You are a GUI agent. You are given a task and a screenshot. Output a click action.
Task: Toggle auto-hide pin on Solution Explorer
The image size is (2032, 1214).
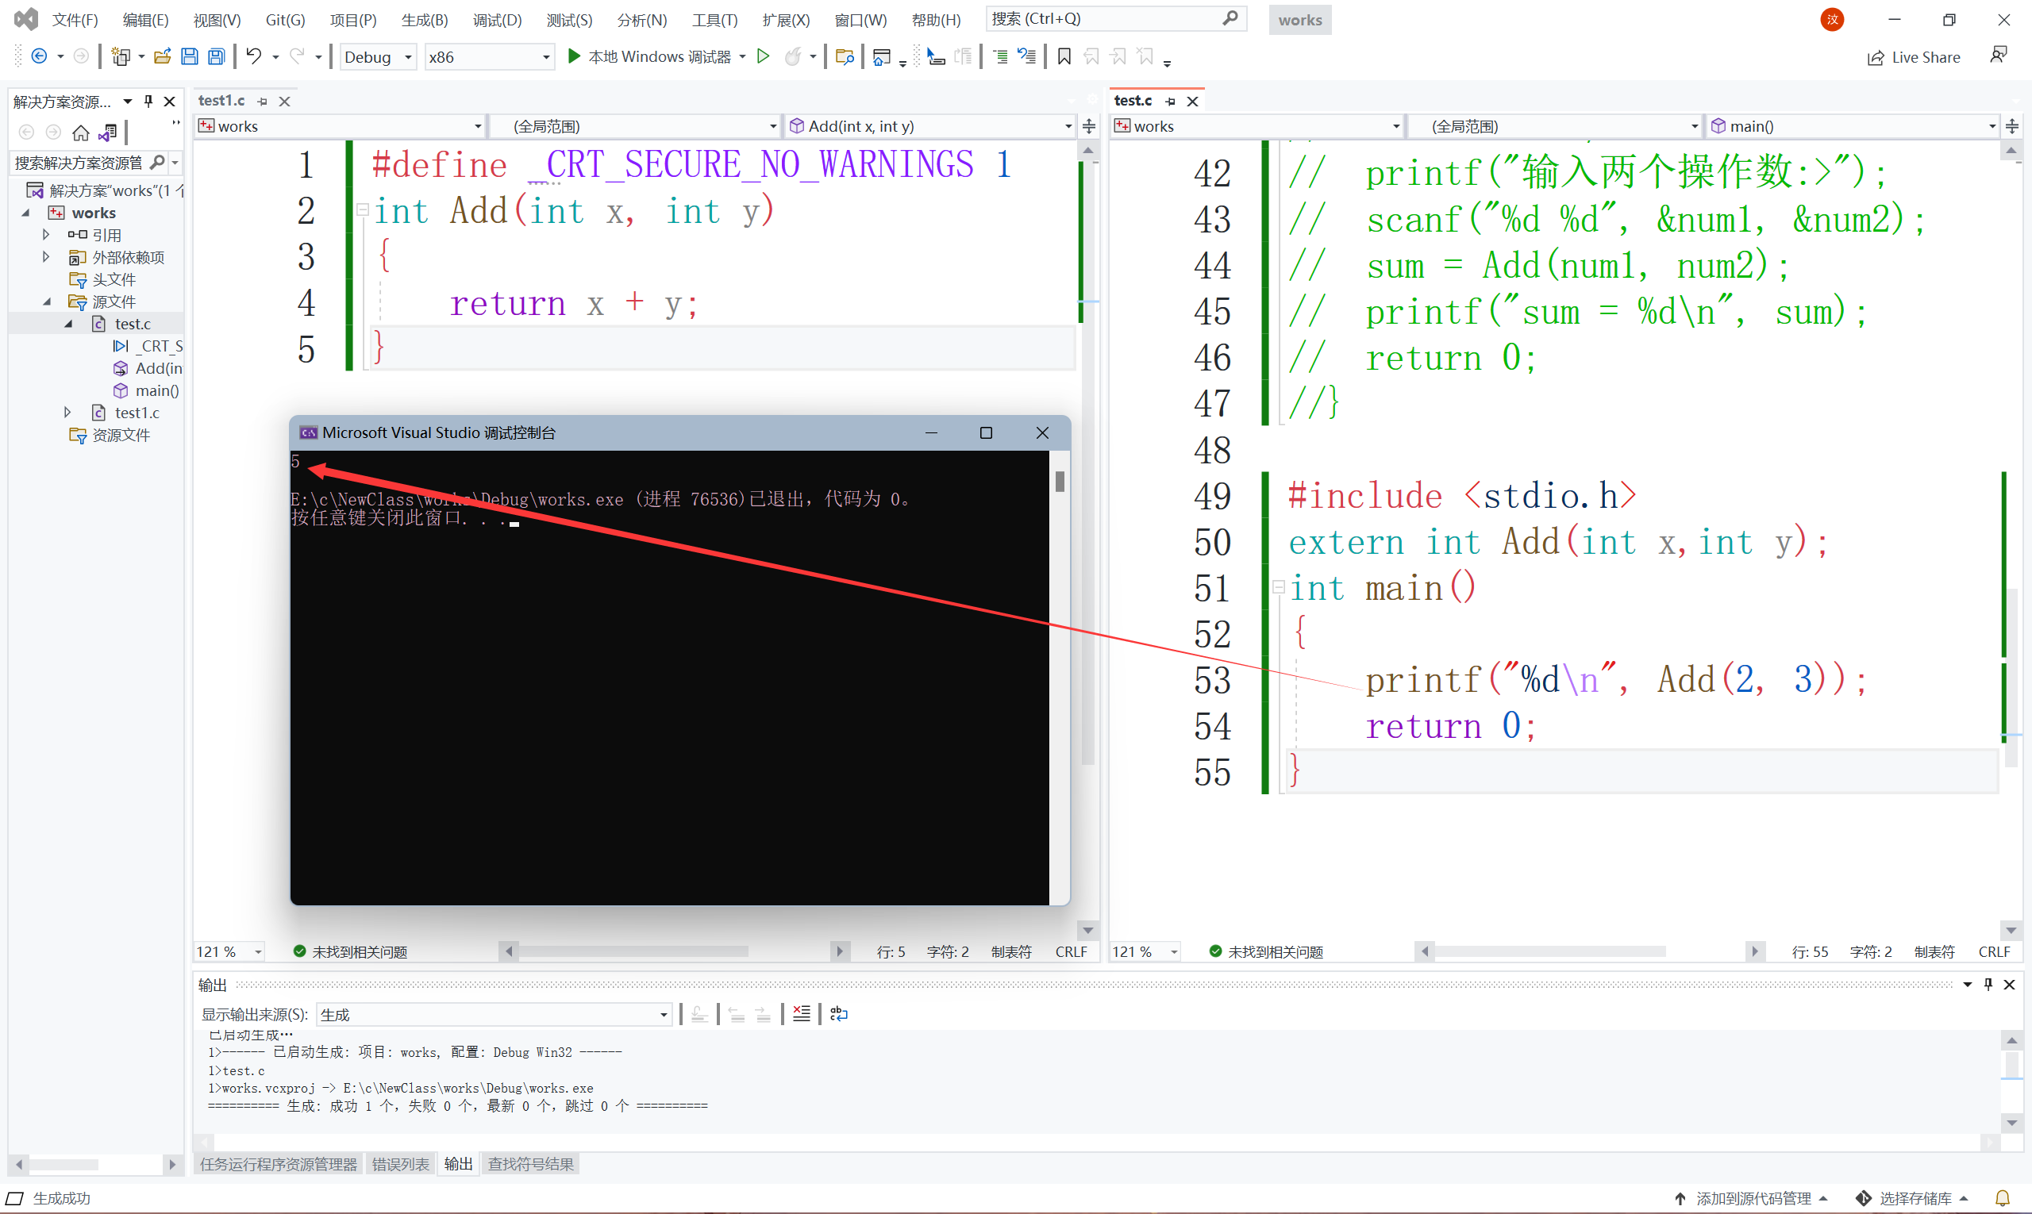(148, 102)
